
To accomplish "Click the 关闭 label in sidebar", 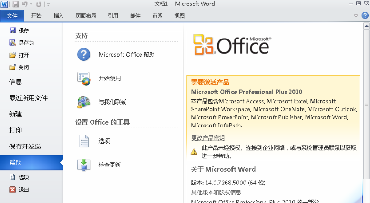I will tap(23, 68).
